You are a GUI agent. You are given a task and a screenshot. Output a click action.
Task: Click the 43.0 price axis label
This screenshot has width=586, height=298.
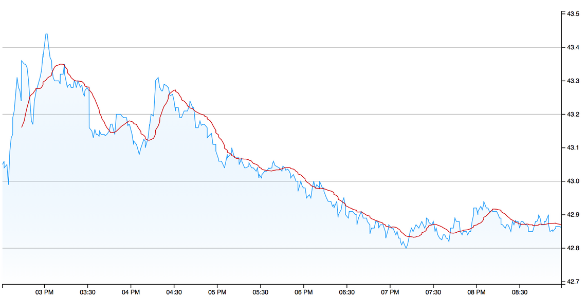573,181
